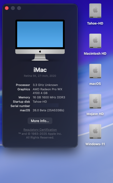Click the 'Startup disk' label

[21, 102]
